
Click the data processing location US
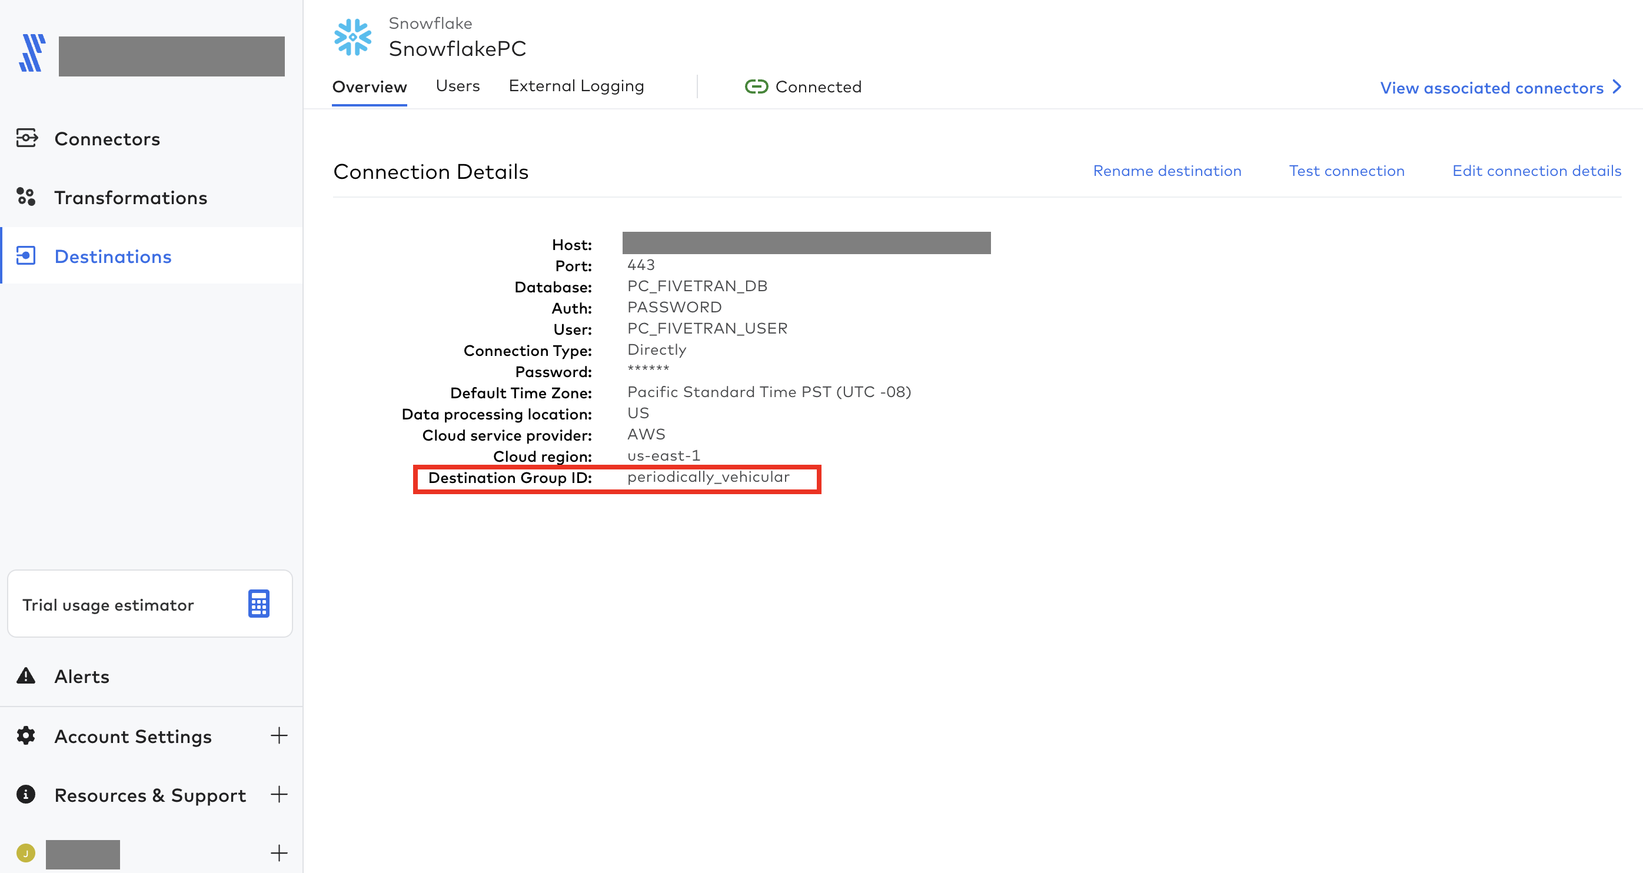click(638, 412)
